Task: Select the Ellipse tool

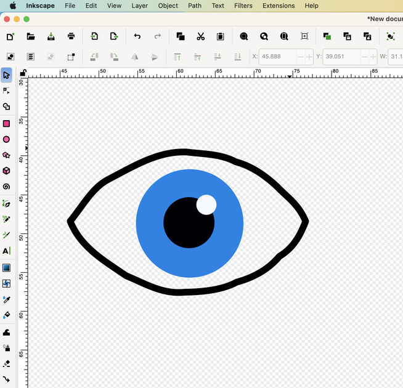Action: [x=6, y=139]
